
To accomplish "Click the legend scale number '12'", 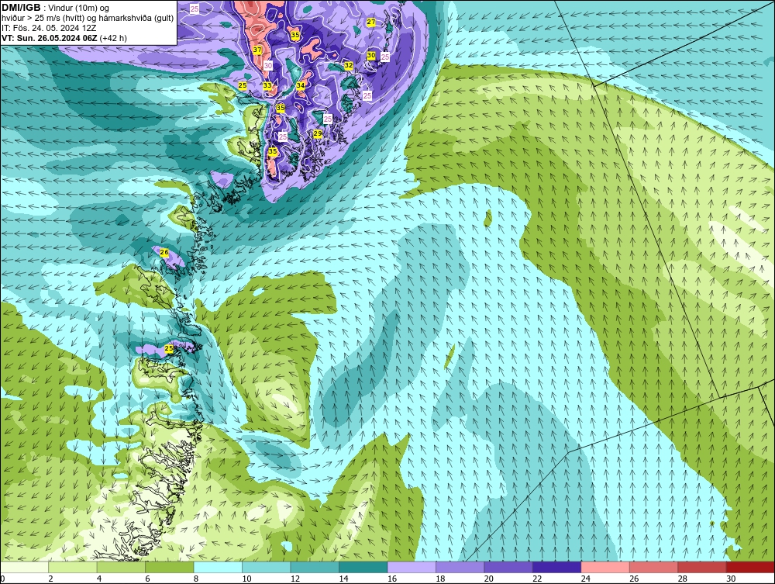I will [x=295, y=579].
